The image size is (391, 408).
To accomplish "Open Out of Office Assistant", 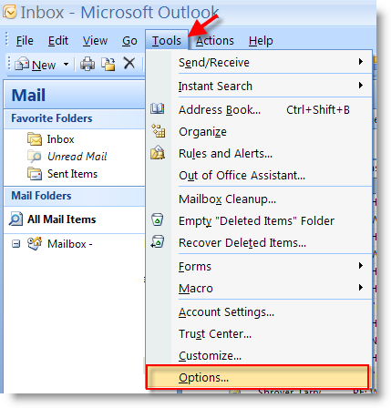I will (259, 175).
